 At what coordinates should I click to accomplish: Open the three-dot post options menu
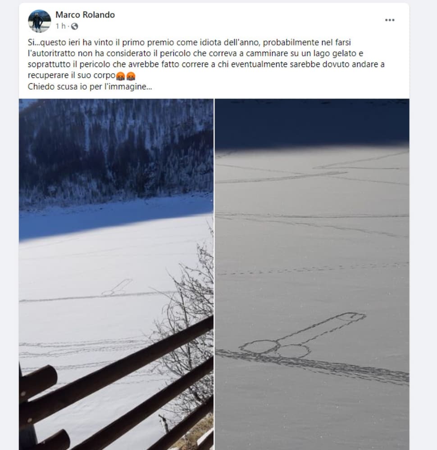click(390, 20)
